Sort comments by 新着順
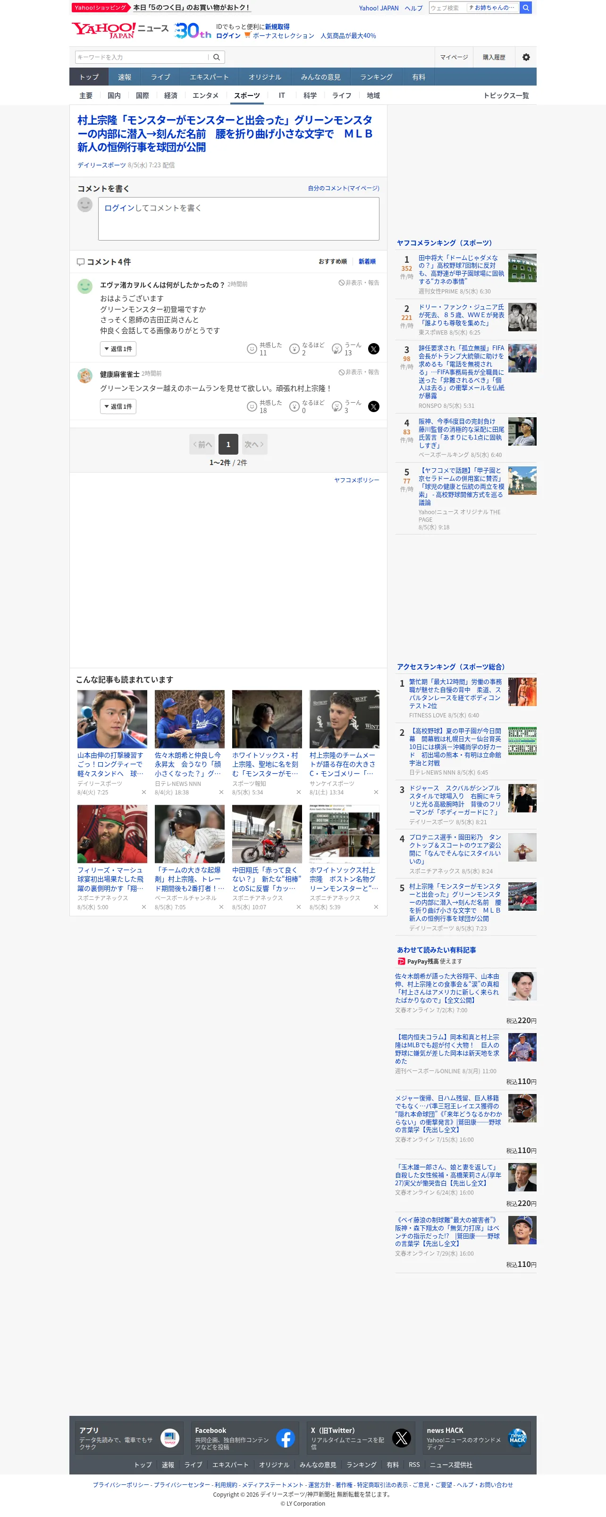The image size is (606, 1517). click(367, 261)
